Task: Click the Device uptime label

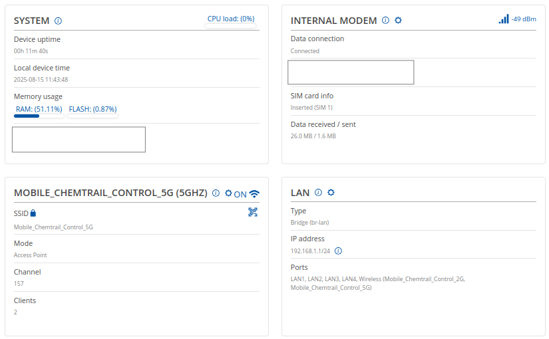Action: pyautogui.click(x=37, y=39)
